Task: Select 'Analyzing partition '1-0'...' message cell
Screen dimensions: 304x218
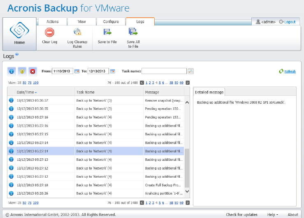Action: point(164,193)
